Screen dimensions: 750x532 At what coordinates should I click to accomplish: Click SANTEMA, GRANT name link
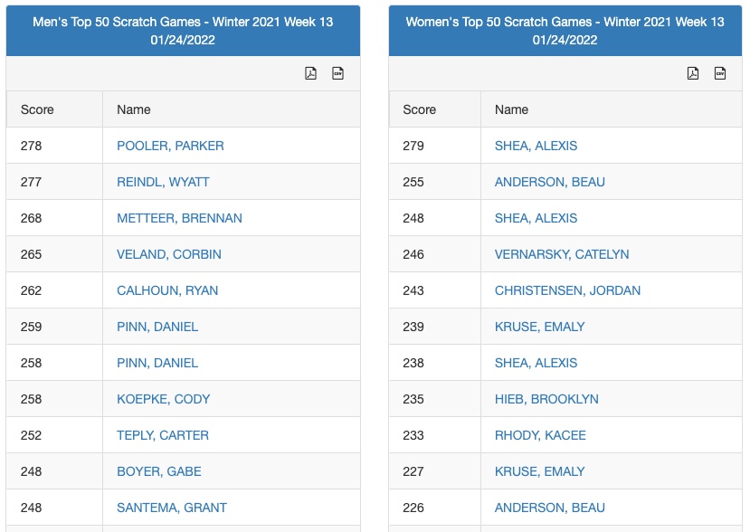(x=172, y=508)
